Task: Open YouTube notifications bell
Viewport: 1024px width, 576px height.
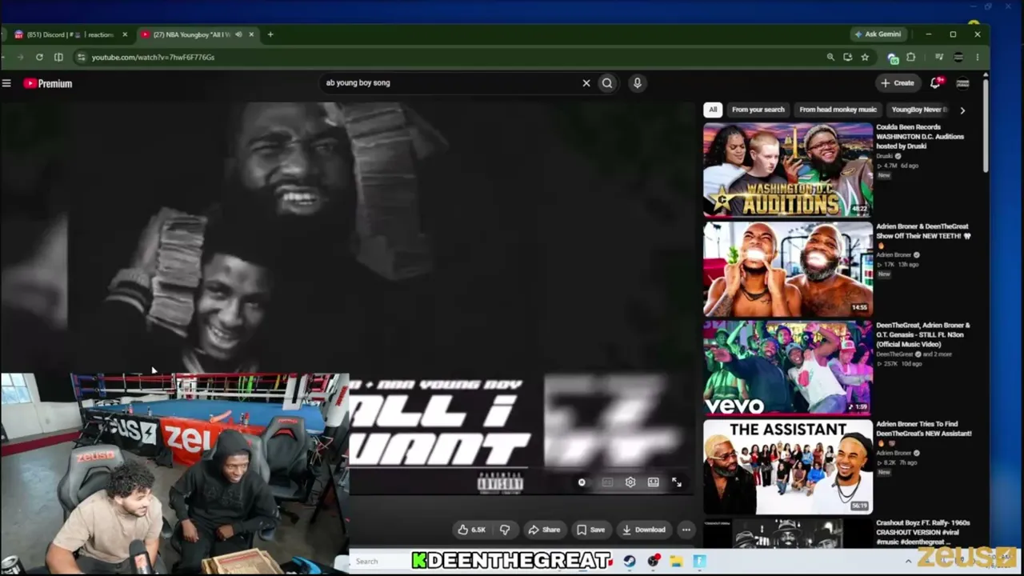Action: 935,82
